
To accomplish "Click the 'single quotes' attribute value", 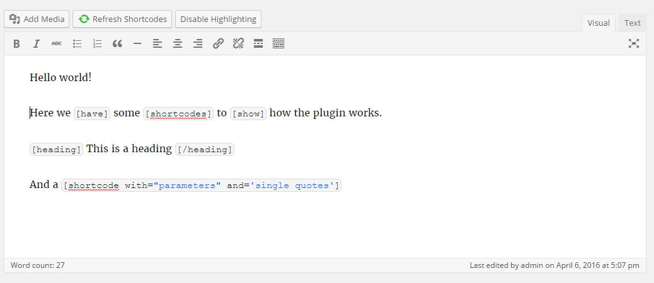I will (x=292, y=186).
